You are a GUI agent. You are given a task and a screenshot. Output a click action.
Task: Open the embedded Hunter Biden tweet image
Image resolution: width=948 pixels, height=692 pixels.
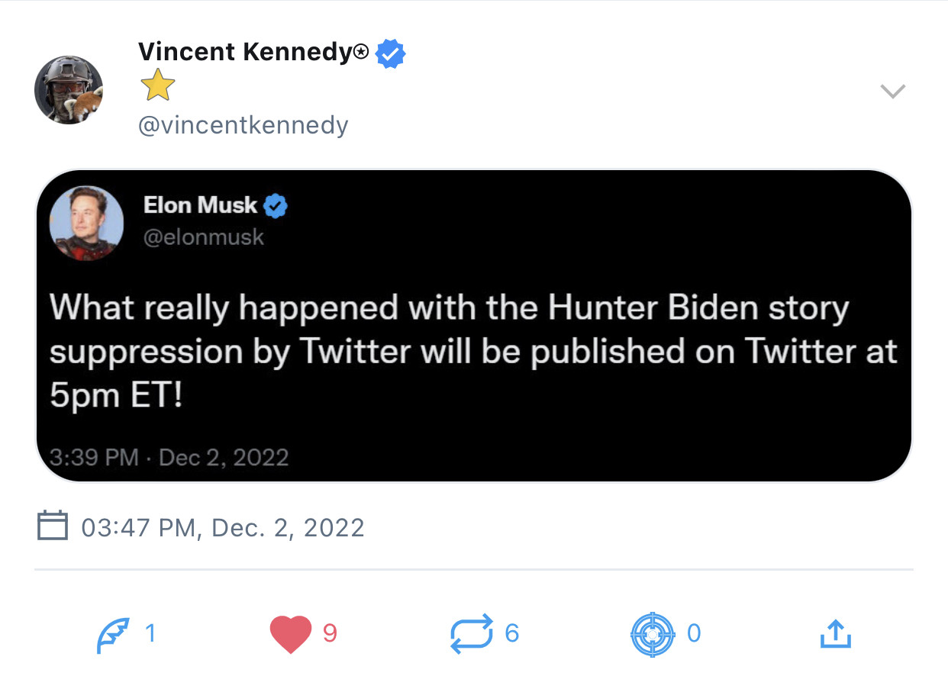[x=473, y=351]
